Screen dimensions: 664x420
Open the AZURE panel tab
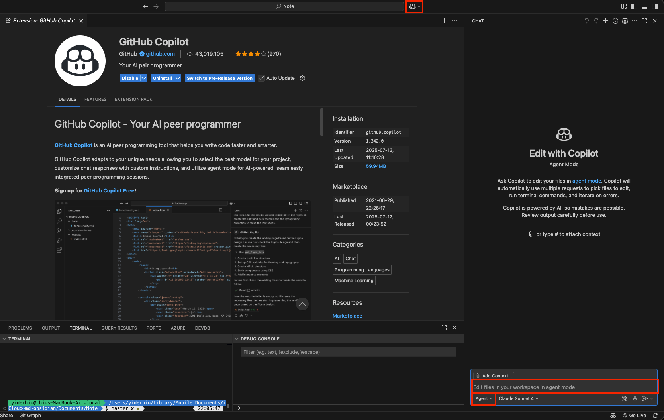pos(178,328)
